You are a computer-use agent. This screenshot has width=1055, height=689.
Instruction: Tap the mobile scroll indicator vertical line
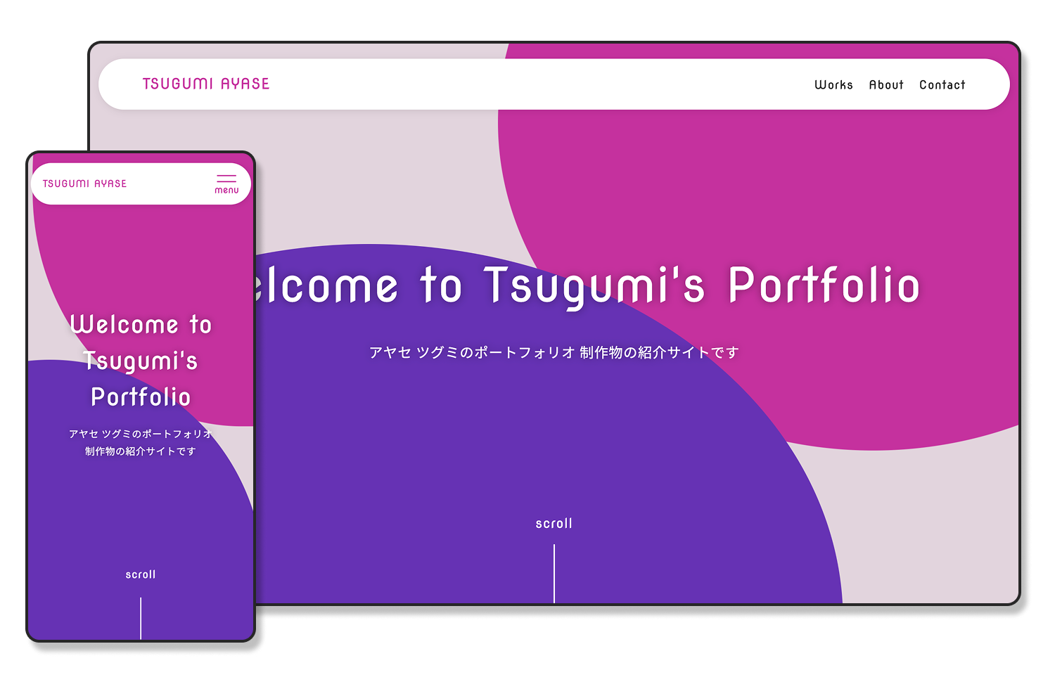click(141, 617)
